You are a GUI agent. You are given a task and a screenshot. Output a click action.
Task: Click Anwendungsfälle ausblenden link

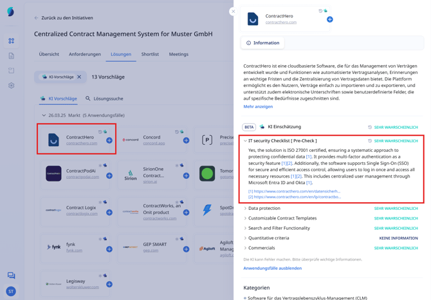(272, 268)
